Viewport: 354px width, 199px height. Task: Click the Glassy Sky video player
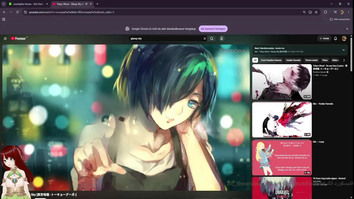click(x=126, y=117)
